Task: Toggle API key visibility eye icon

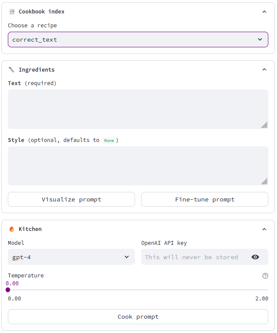Action: pos(255,257)
